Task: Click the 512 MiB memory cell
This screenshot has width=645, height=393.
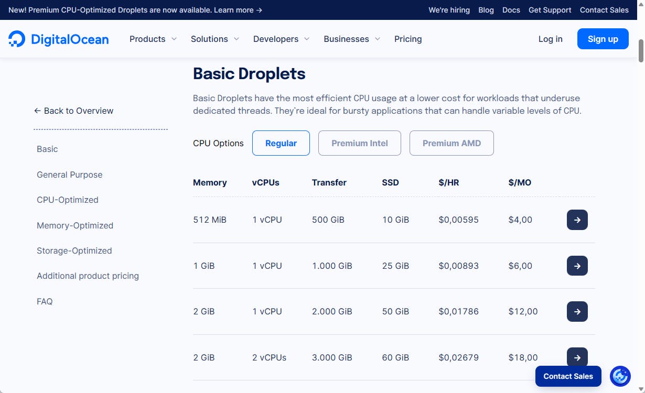Action: tap(210, 220)
